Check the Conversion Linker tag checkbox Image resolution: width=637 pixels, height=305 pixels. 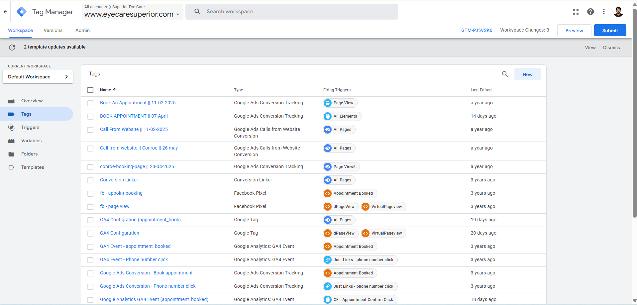pyautogui.click(x=90, y=180)
